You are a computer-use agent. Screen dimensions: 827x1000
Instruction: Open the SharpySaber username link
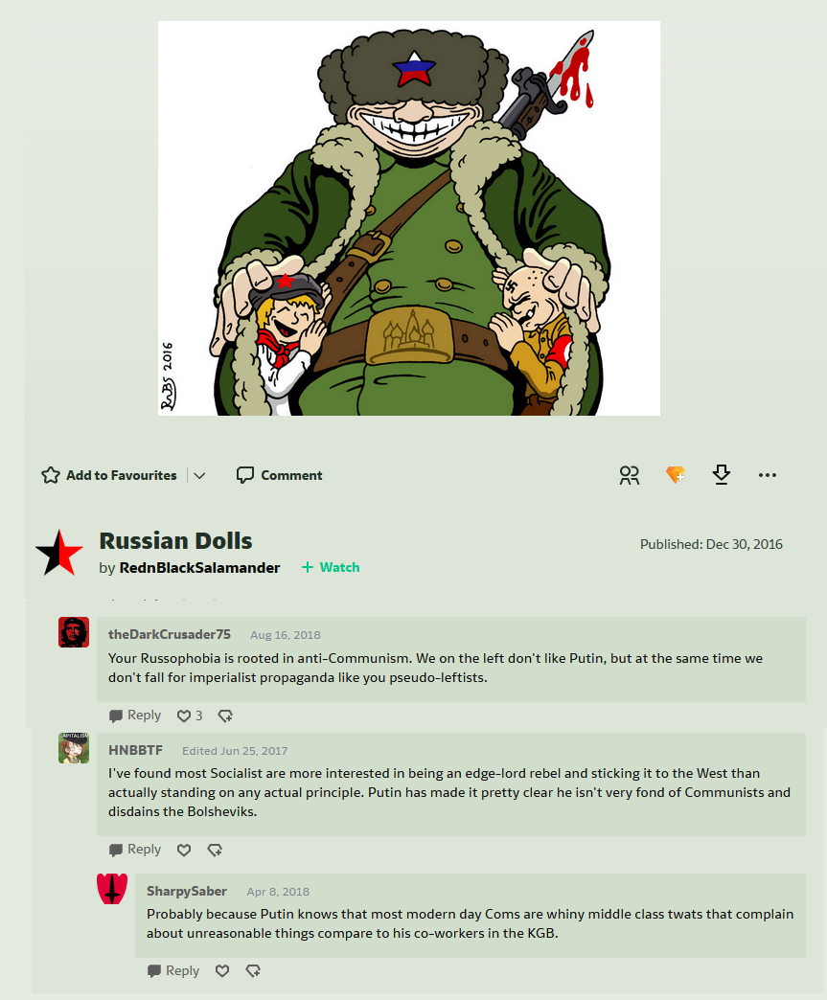[186, 891]
